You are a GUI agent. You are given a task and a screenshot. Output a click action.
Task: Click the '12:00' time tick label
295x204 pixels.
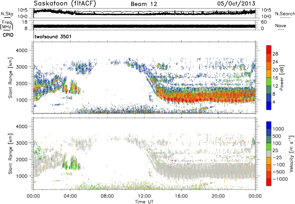click(144, 196)
